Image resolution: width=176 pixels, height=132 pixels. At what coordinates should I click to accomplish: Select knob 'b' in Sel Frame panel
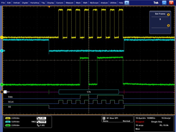168,26
